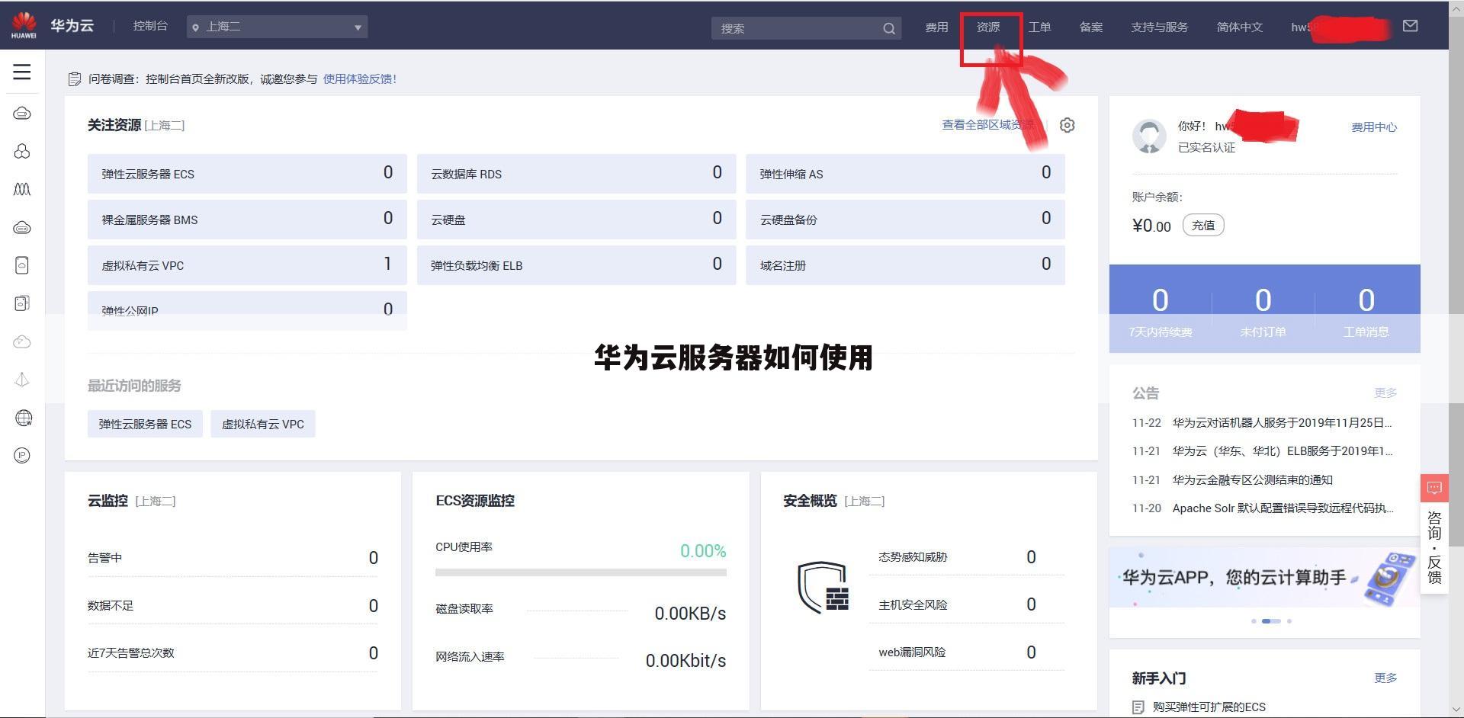Open the resource settings gear icon
The height and width of the screenshot is (718, 1464).
[1067, 125]
